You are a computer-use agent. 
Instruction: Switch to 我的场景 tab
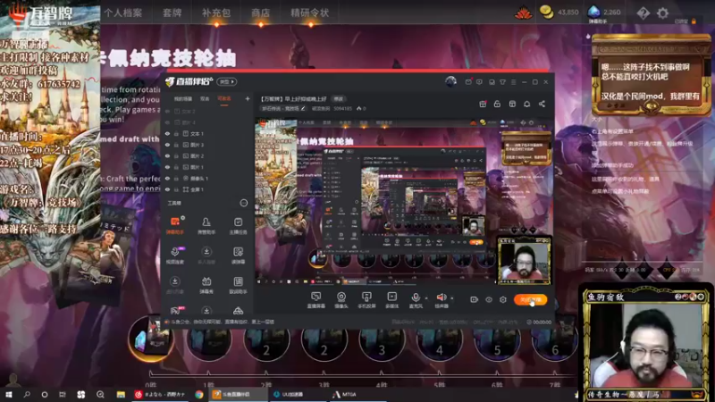[183, 99]
